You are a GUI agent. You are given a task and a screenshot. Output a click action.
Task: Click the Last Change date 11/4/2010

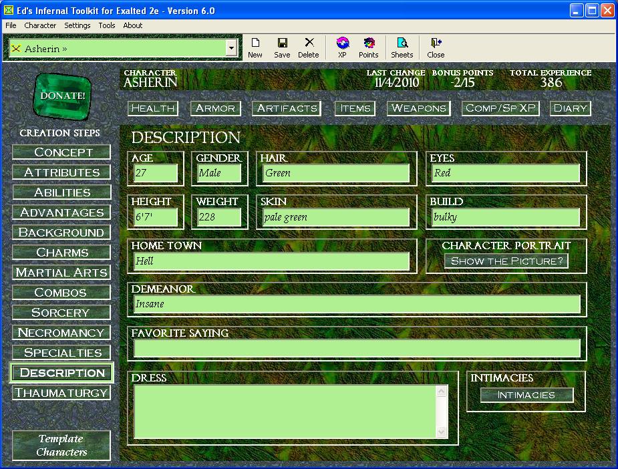point(396,82)
